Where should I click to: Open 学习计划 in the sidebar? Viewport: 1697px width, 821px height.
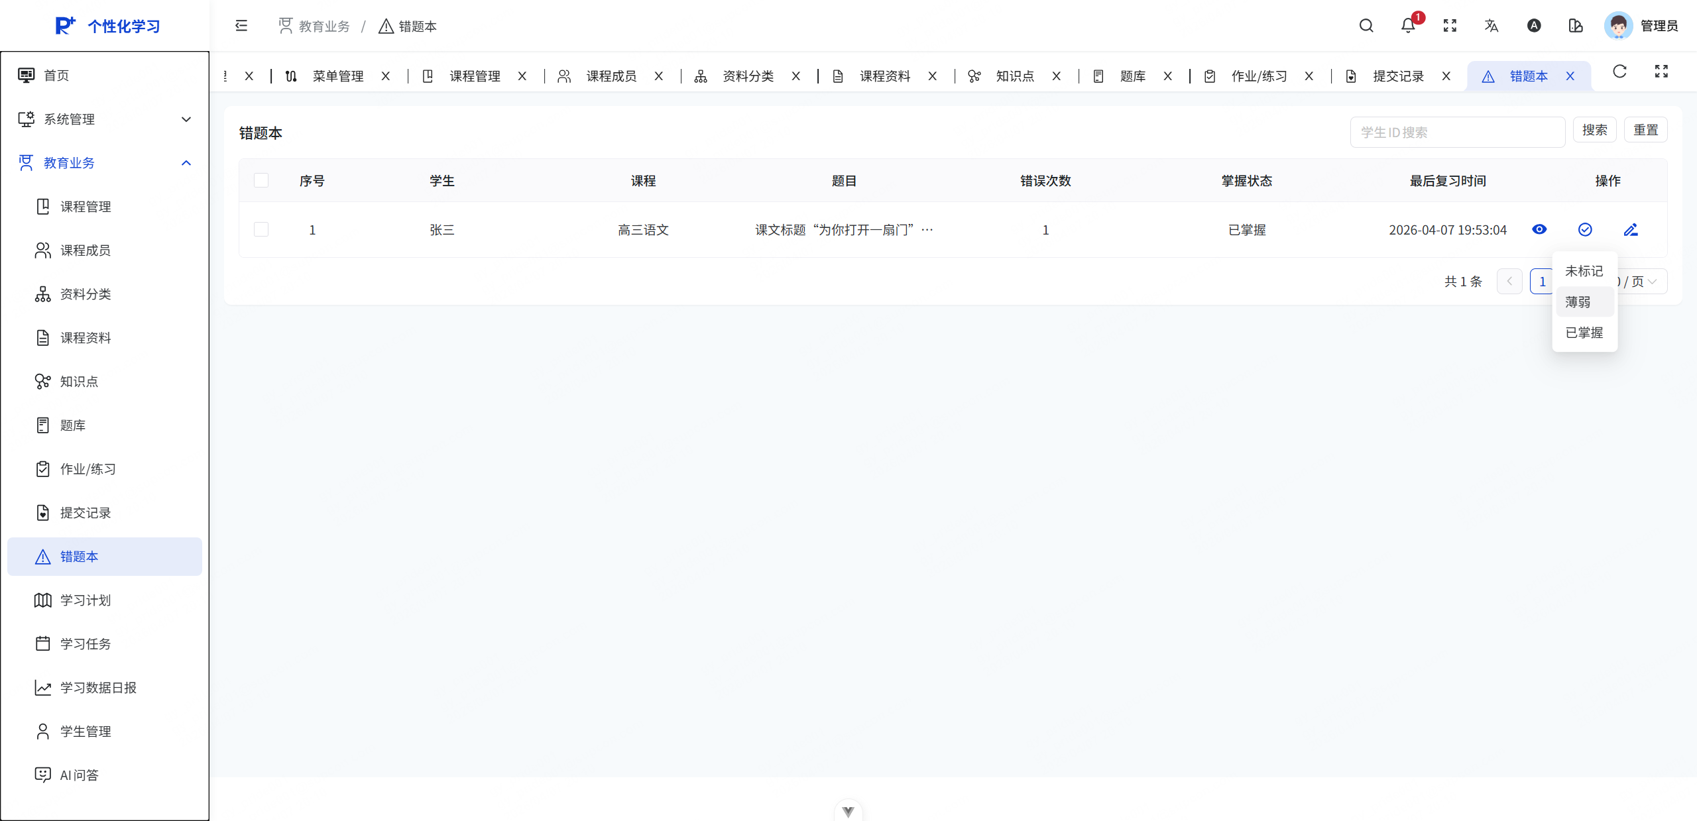coord(86,600)
